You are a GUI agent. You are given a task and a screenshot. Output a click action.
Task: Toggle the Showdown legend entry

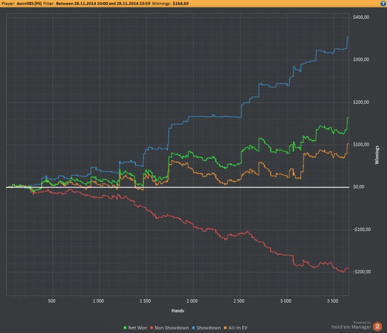click(x=206, y=328)
